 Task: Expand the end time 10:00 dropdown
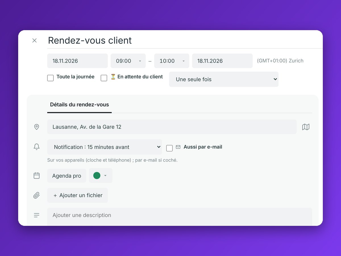[172, 61]
